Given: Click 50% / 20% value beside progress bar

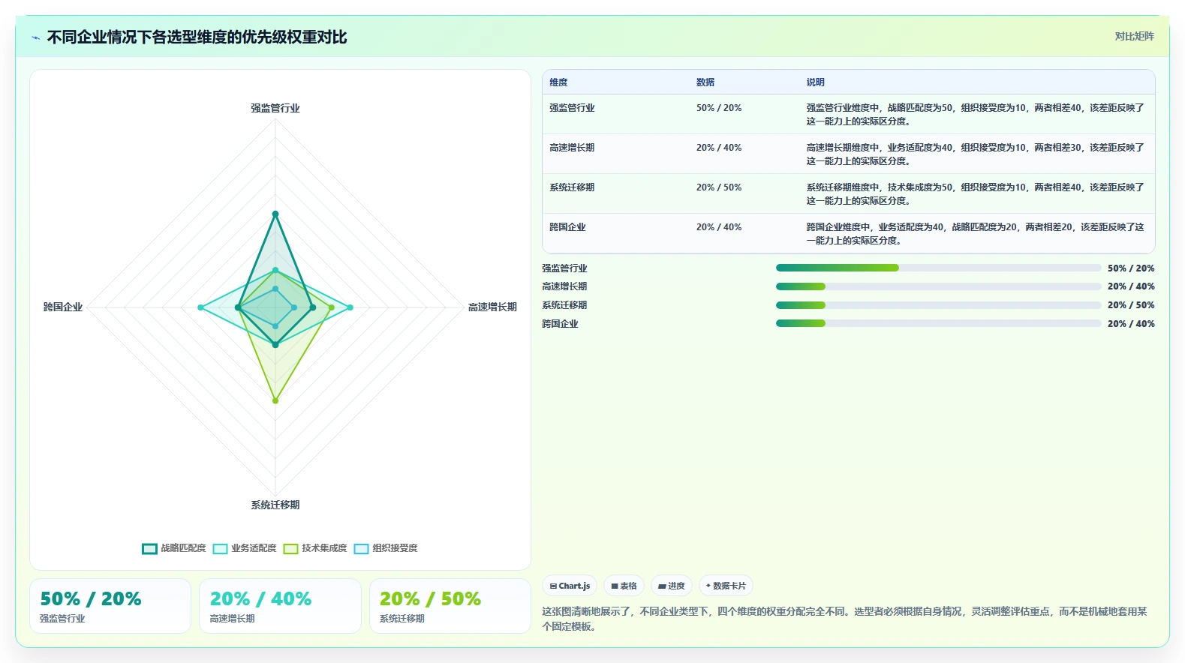Looking at the screenshot, I should (x=1131, y=268).
